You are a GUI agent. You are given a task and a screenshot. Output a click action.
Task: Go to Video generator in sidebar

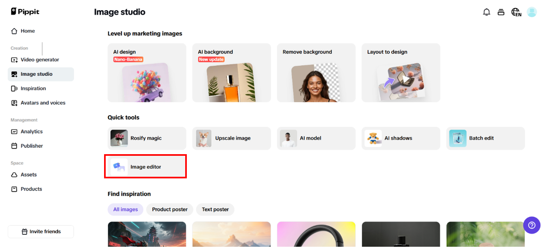pyautogui.click(x=40, y=60)
